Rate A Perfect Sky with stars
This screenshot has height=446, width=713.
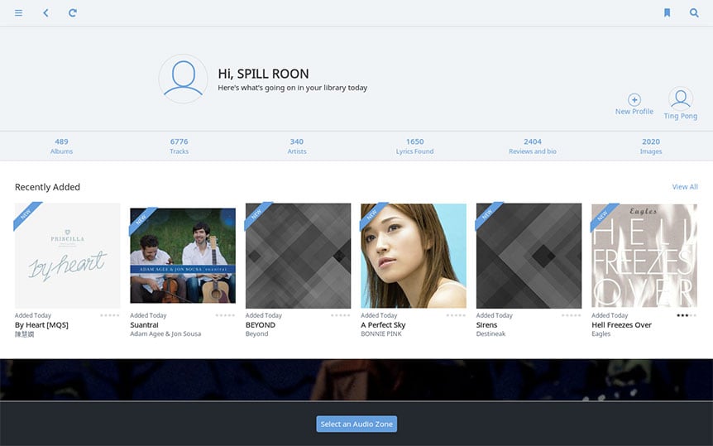point(456,315)
